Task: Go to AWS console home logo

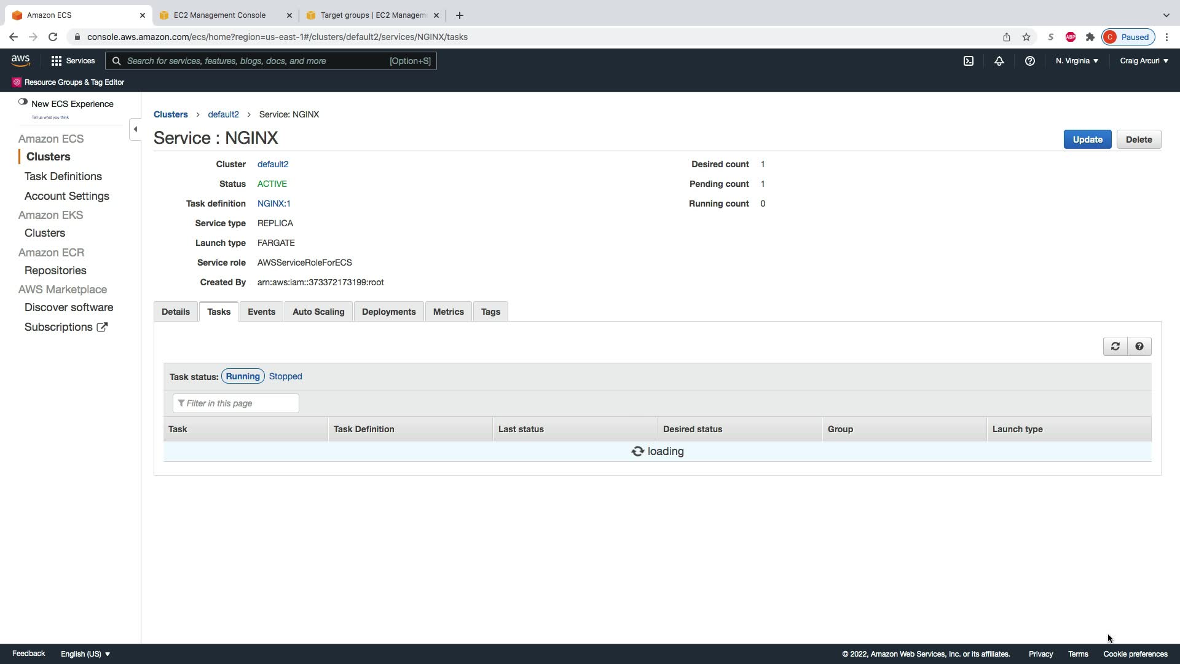Action: [20, 60]
